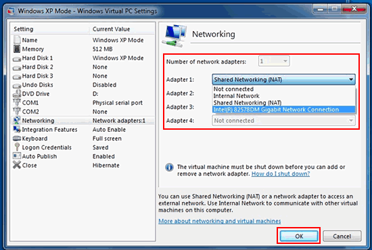Select the COM1 label
The image size is (372, 250).
30,103
